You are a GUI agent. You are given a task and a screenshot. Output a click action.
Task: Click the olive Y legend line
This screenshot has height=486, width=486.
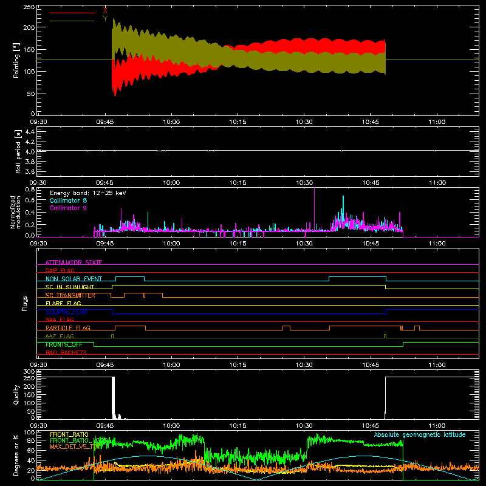click(x=72, y=21)
